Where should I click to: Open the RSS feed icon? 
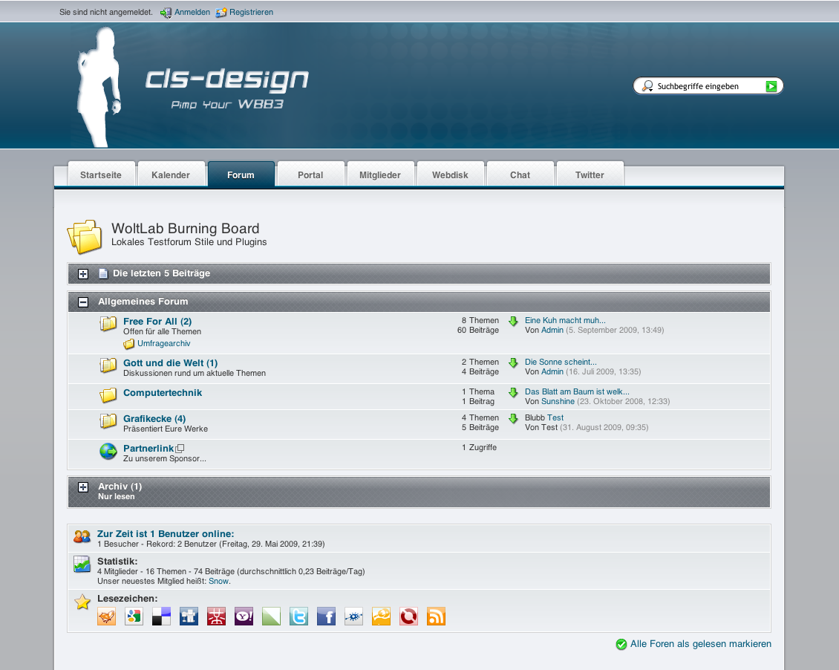[x=436, y=617]
